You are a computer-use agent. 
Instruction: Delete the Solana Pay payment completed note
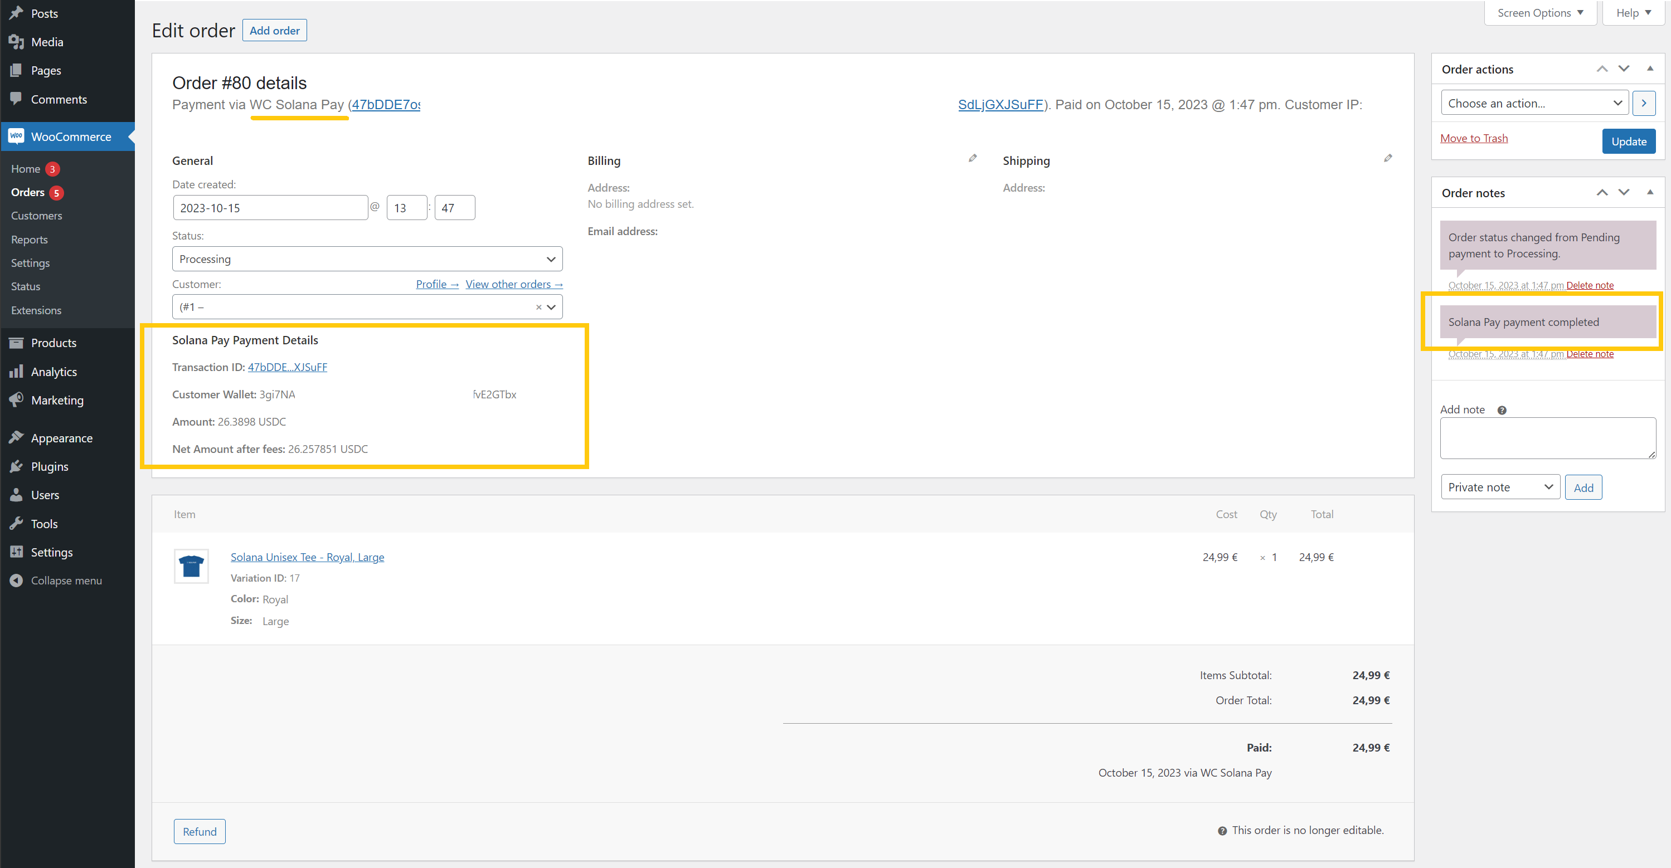(x=1589, y=354)
